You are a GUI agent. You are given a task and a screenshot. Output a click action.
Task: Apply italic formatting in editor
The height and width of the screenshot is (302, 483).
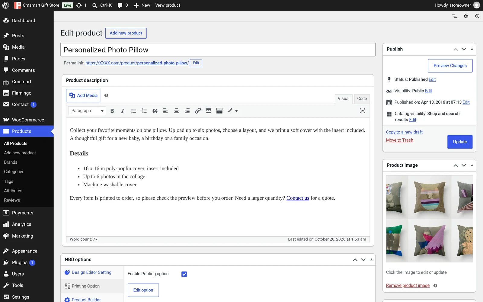123,111
